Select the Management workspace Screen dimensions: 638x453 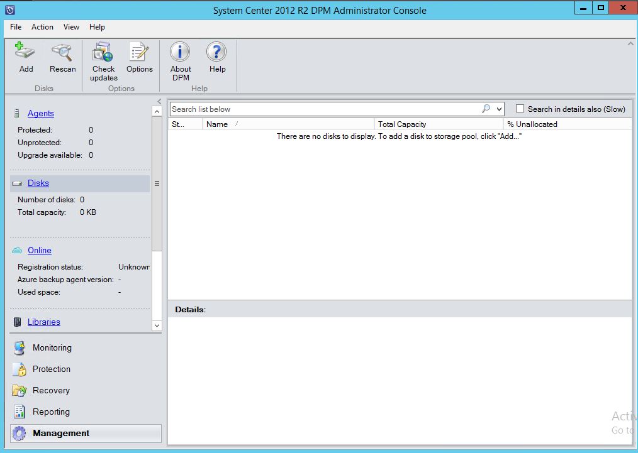pyautogui.click(x=86, y=434)
